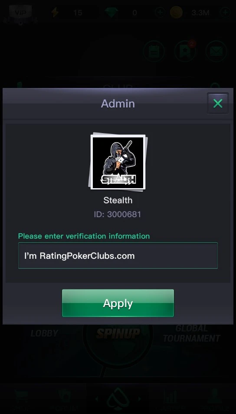Add diamonds with the plus button
This screenshot has width=236, height=414.
click(160, 13)
